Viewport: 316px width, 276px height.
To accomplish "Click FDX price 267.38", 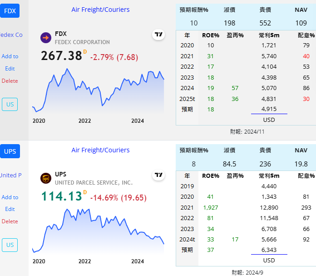I will coord(61,56).
